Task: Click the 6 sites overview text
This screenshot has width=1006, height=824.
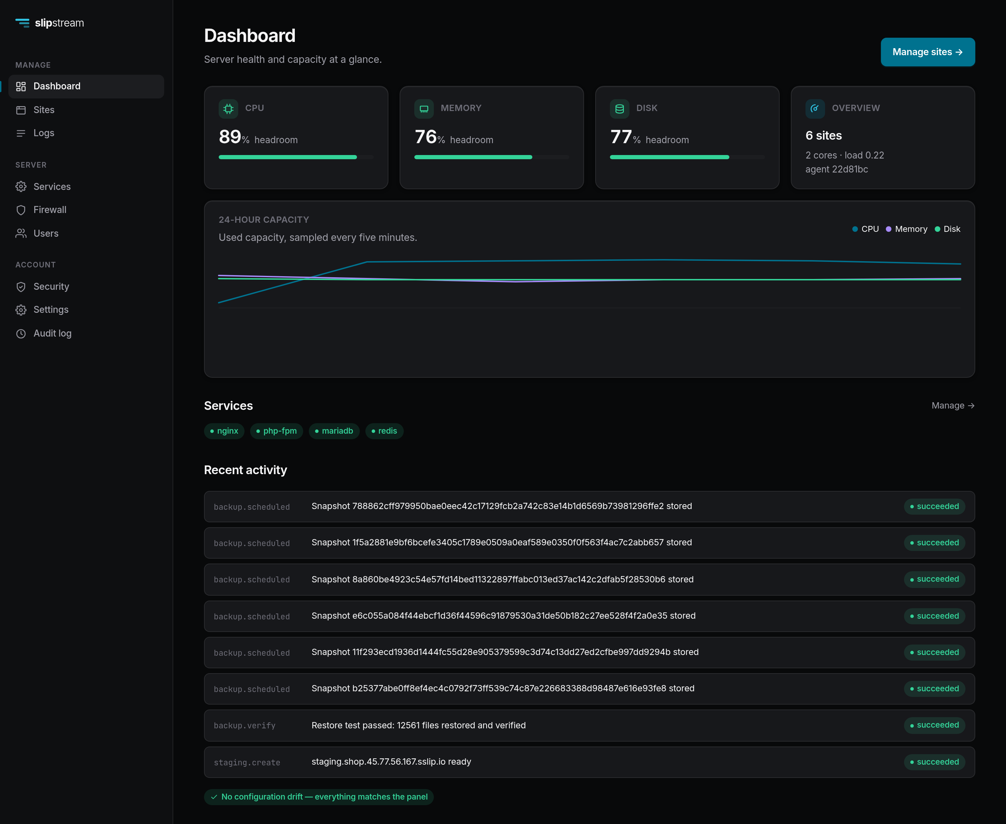Action: click(x=824, y=136)
